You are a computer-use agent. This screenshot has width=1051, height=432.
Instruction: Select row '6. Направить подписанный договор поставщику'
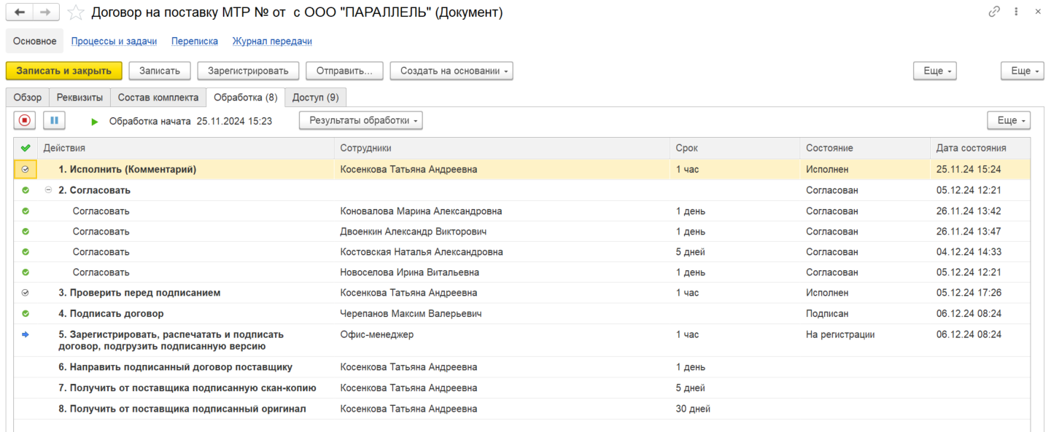[522, 367]
